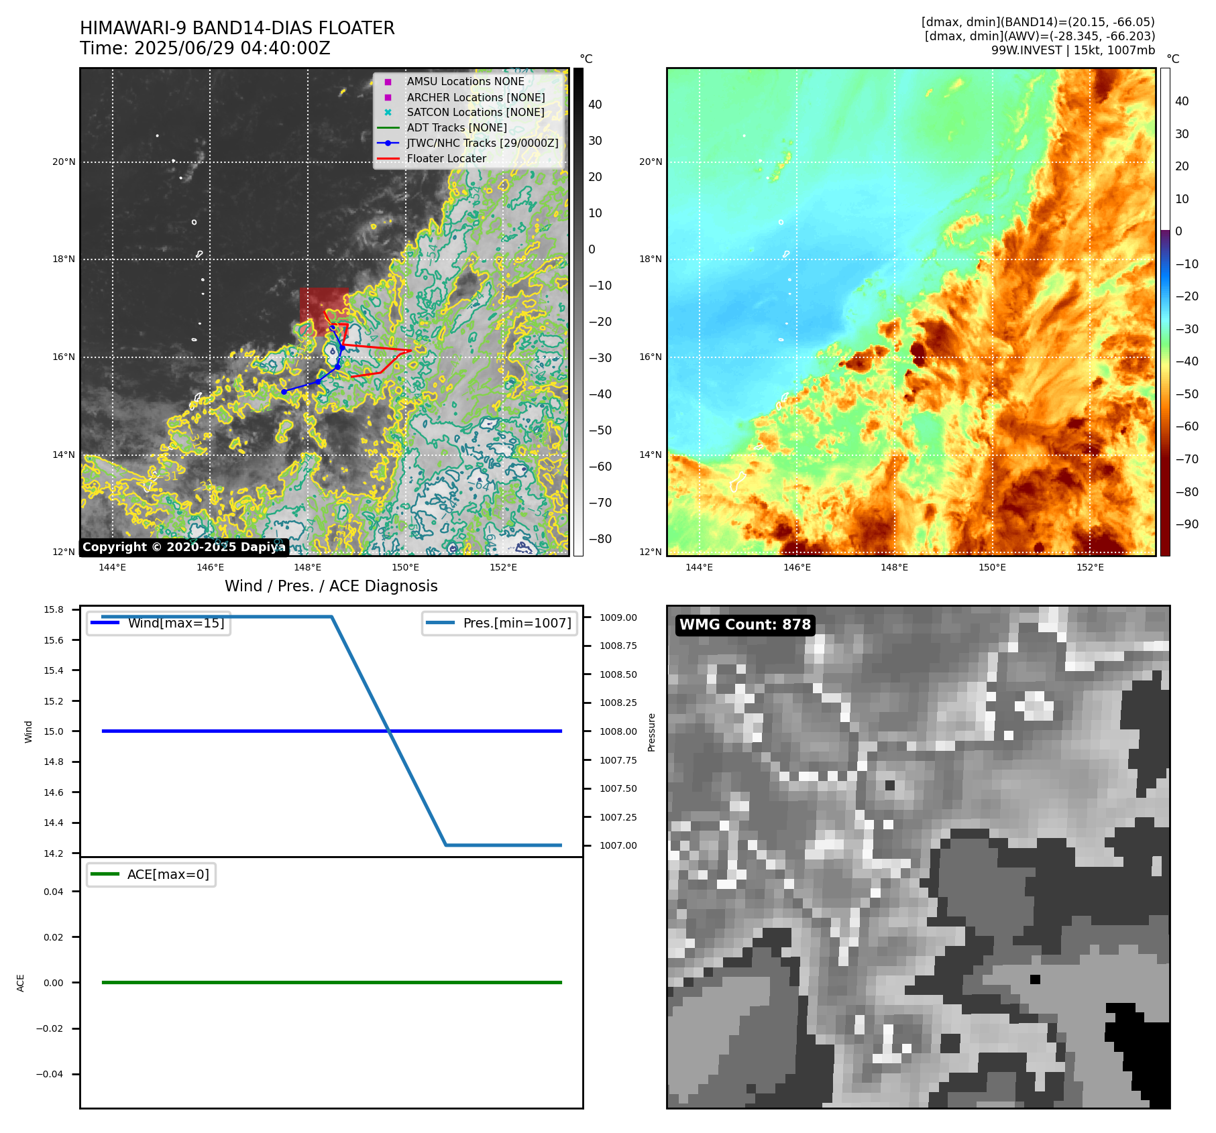Click the 16°N tick on the left map
The image size is (1216, 1133).
pyautogui.click(x=64, y=357)
